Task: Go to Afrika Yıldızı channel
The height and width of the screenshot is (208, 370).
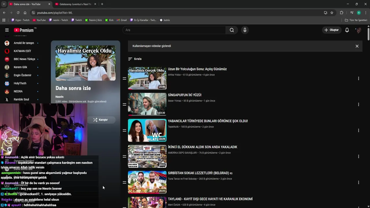Action: (x=174, y=75)
